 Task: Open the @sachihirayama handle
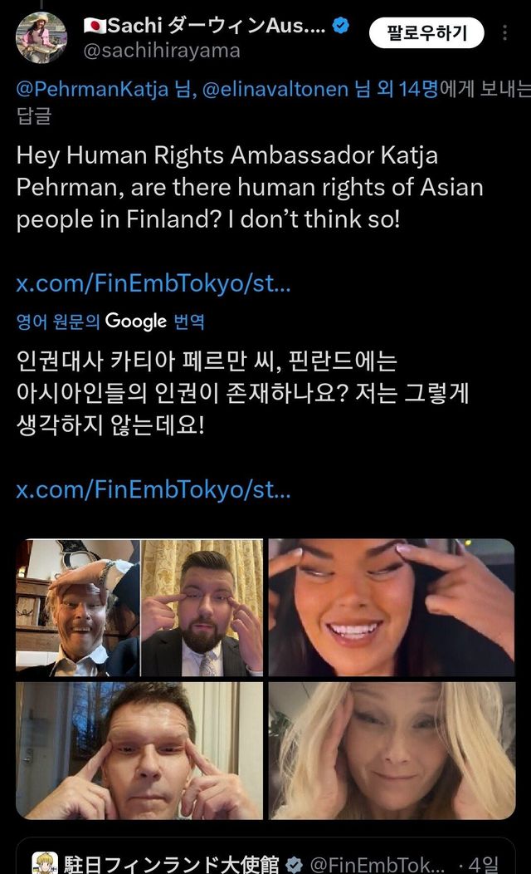pos(162,51)
